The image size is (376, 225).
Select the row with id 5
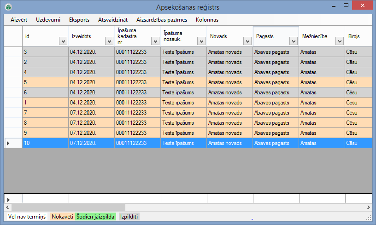(45, 82)
